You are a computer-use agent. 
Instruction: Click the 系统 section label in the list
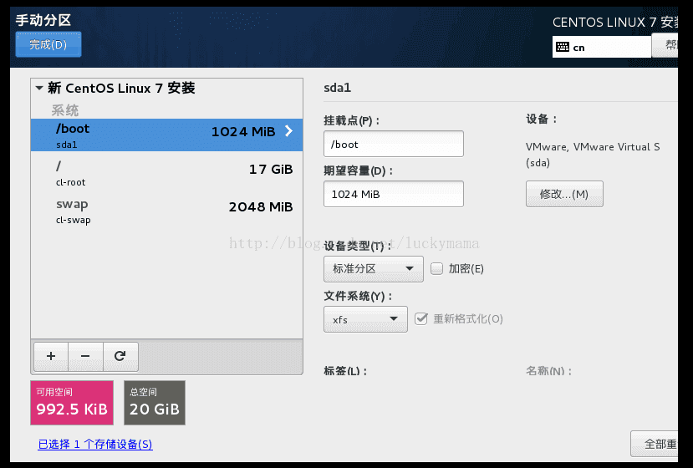65,110
